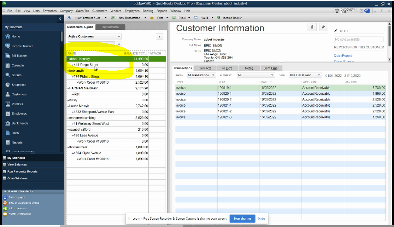Click Accept Credit Cards
Image resolution: width=394 pixels, height=227 pixels.
tap(19, 214)
